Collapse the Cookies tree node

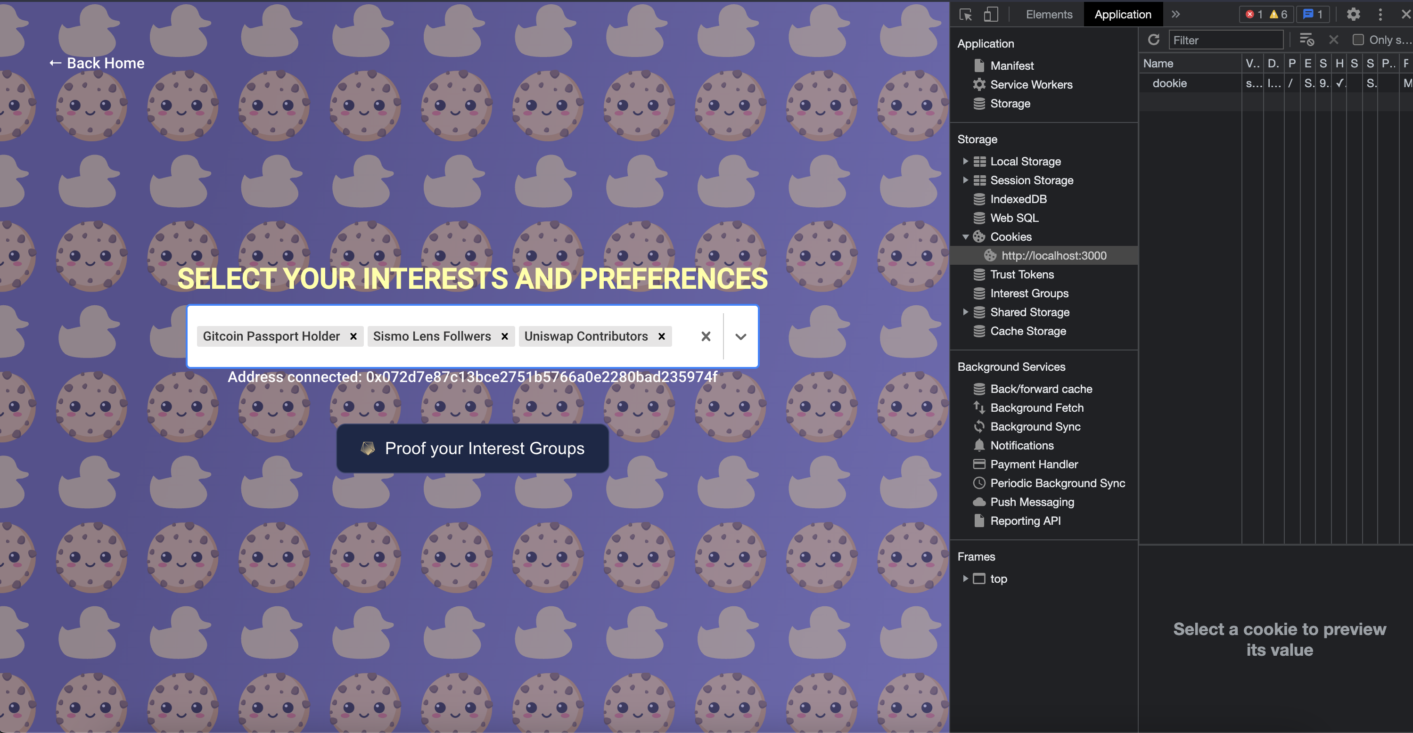965,237
